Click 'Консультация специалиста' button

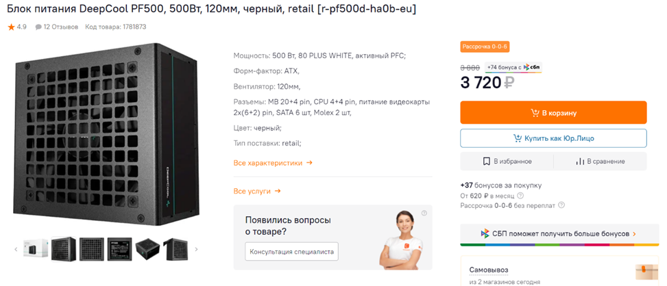(291, 252)
